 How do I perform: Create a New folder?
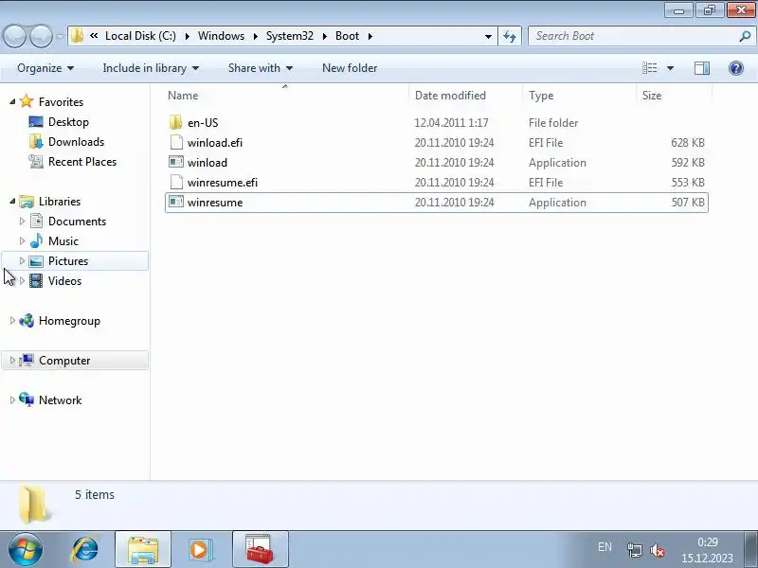[x=350, y=68]
